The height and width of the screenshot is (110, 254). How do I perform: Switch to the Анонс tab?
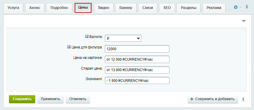[35, 8]
